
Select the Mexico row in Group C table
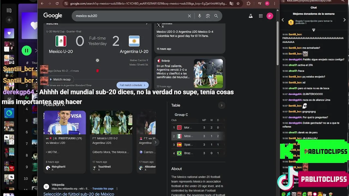point(198,136)
